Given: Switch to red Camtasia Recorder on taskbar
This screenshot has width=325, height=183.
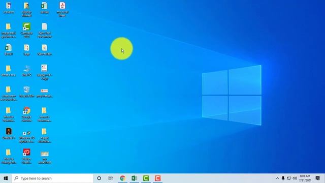Looking at the screenshot, I should (157, 178).
